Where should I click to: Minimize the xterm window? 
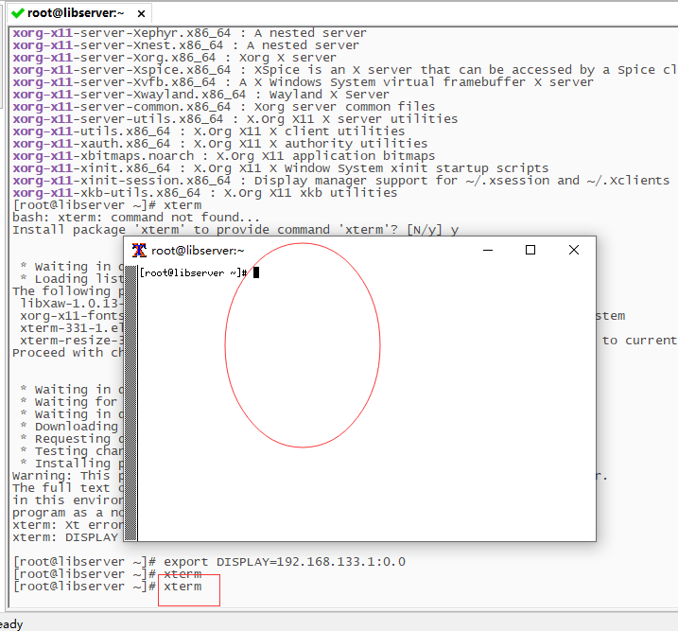tap(488, 250)
